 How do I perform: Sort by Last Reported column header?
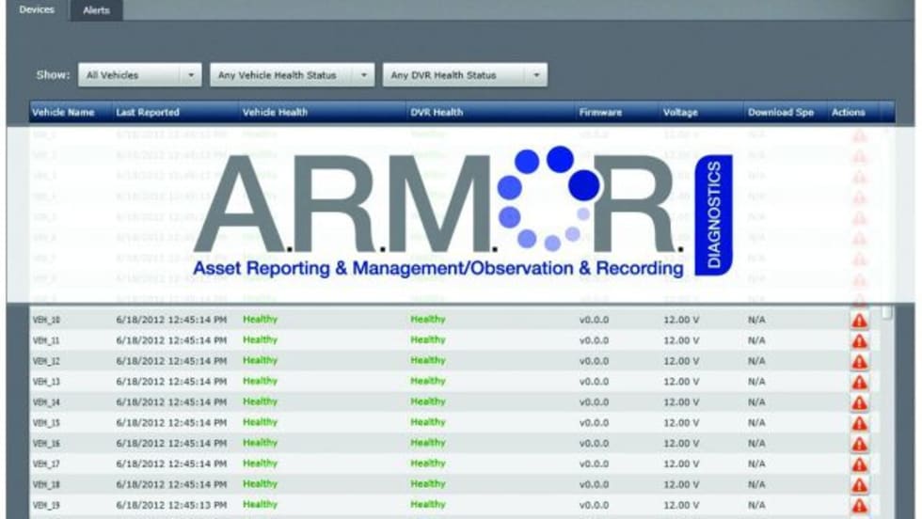148,113
